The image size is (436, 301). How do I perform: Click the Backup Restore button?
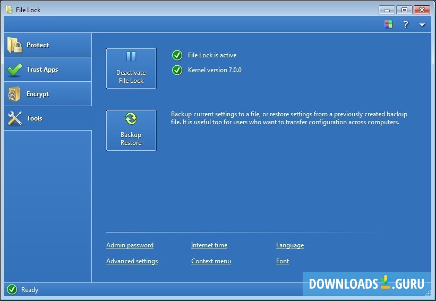pyautogui.click(x=131, y=131)
